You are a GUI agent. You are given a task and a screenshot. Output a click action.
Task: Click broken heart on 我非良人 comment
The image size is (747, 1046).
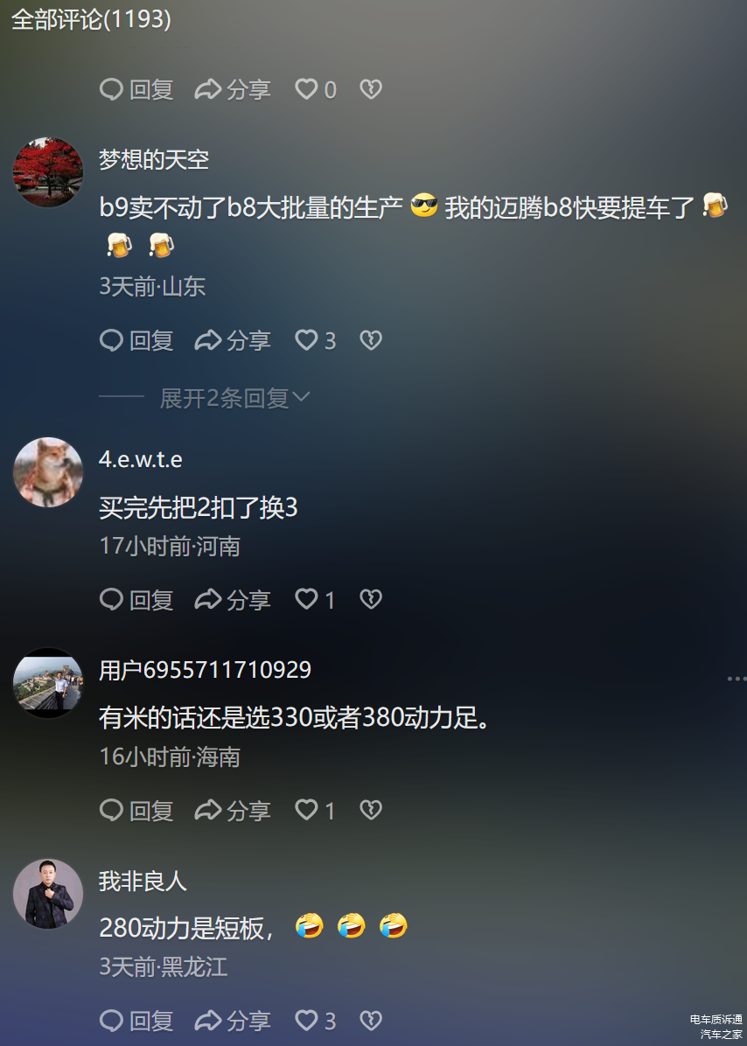click(371, 1020)
